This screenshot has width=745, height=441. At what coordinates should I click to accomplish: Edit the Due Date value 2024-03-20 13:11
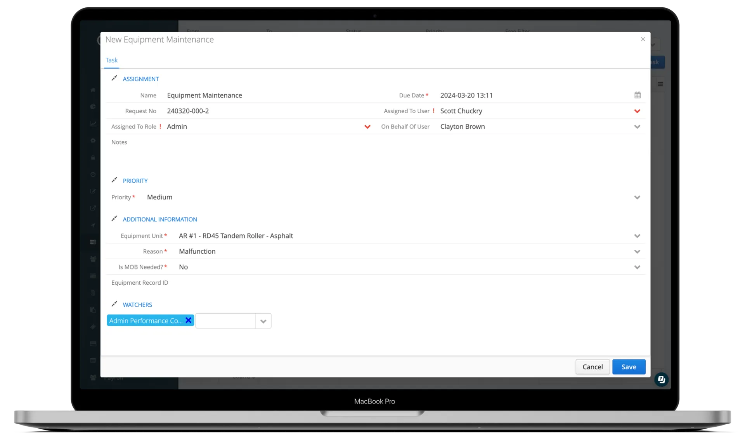click(466, 95)
